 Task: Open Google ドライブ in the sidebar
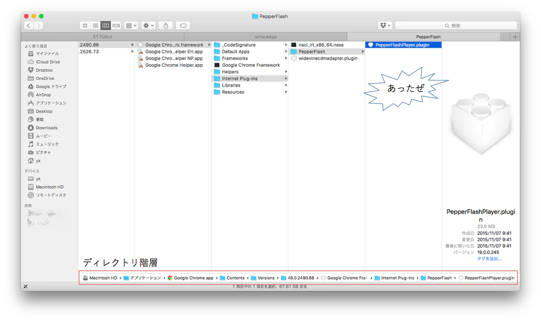pos(47,87)
